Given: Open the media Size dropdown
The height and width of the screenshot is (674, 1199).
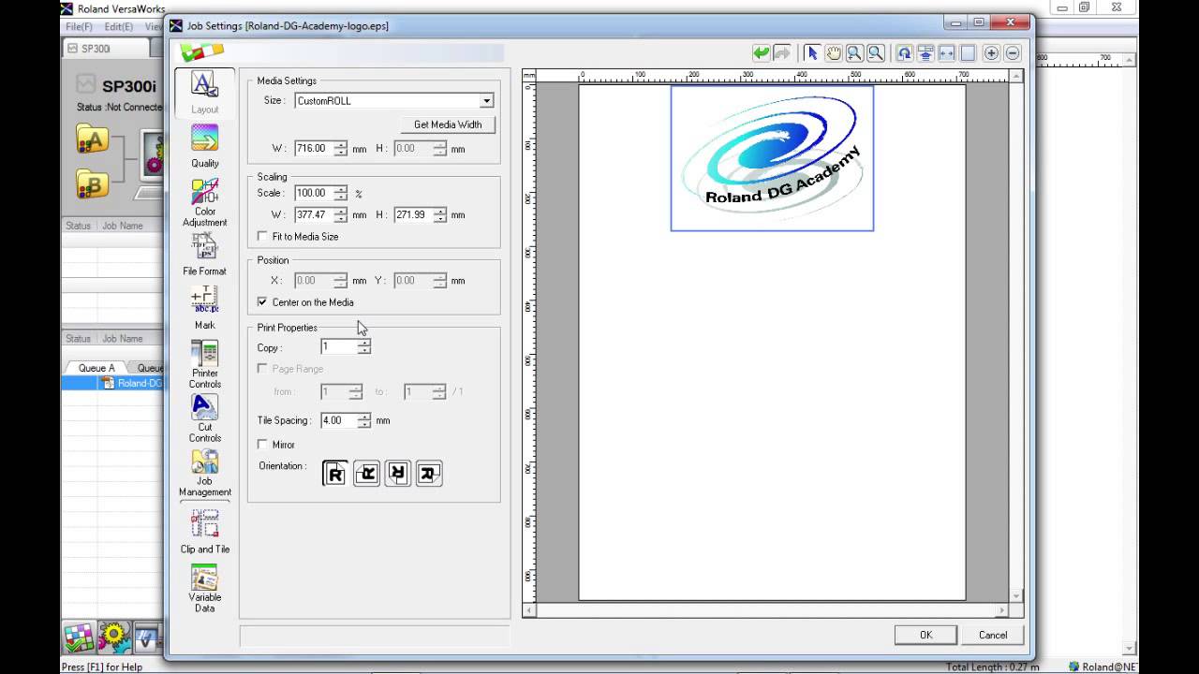Looking at the screenshot, I should point(486,100).
